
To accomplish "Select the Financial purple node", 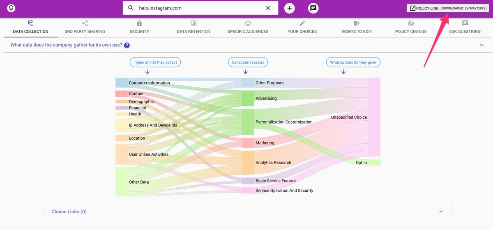I will (122, 108).
